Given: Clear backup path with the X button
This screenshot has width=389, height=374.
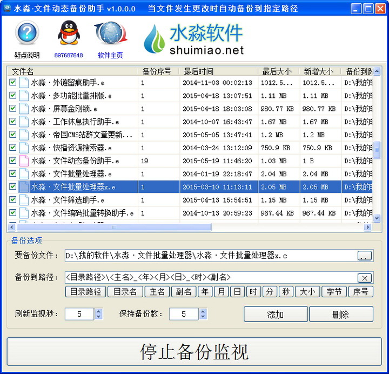Looking at the screenshot, I should 365,278.
